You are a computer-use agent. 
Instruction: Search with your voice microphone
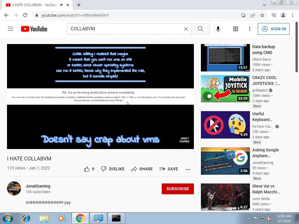[218, 29]
